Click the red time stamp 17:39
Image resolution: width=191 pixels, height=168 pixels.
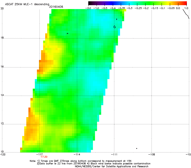pyautogui.click(x=44, y=157)
